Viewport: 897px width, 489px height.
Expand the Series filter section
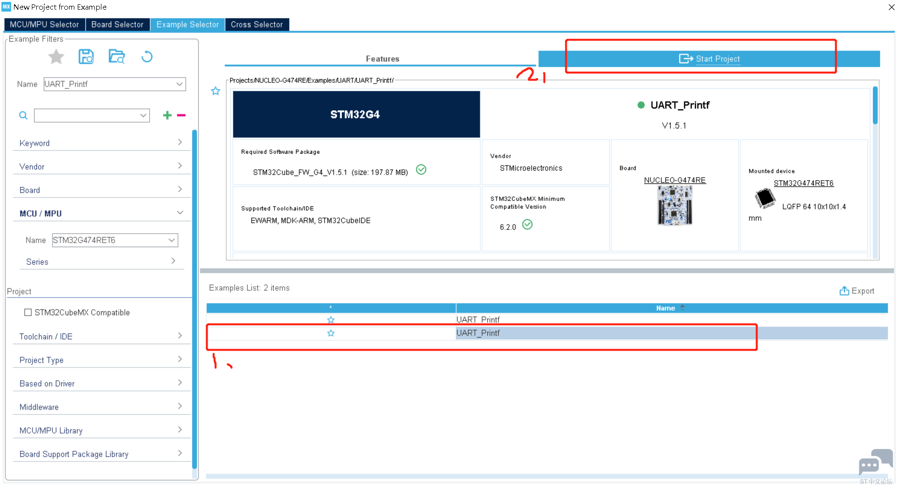click(101, 262)
